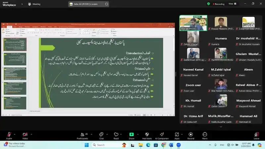Start camera with the Video button
The image size is (265, 149).
[x=25, y=134]
